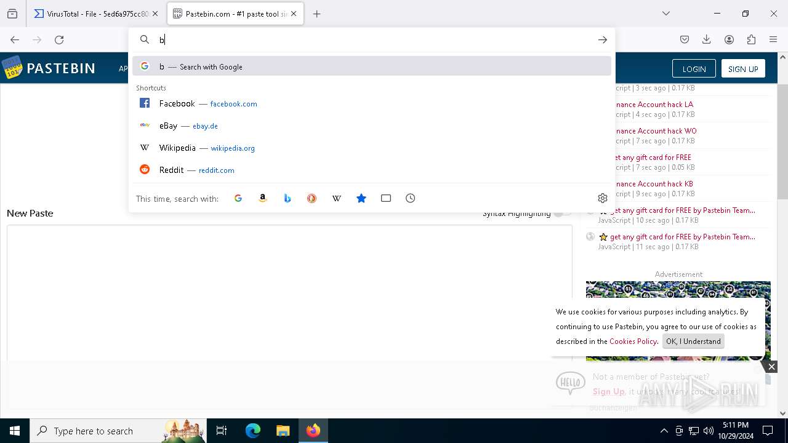Image resolution: width=788 pixels, height=443 pixels.
Task: Choose the Reddit shortcut suggestion
Action: point(372,170)
